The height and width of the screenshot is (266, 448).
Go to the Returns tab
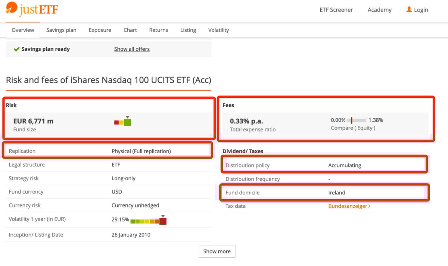point(158,30)
